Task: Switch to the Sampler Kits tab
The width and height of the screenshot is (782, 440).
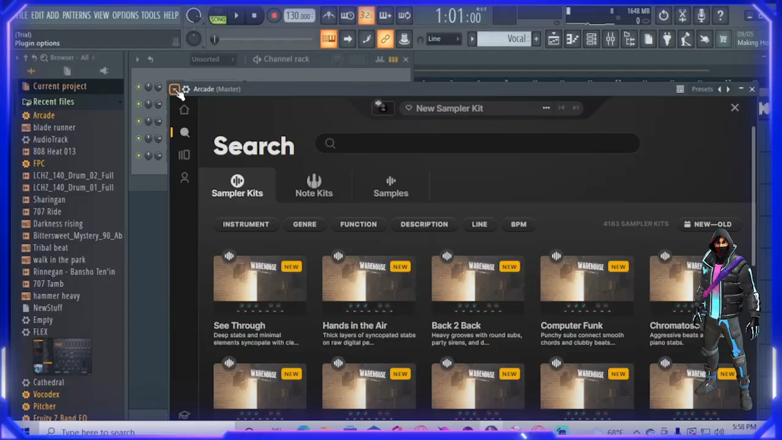Action: [237, 186]
